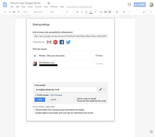The width and height of the screenshot is (155, 137).
Task: Open the View menu
Action: pyautogui.click(x=23, y=7)
